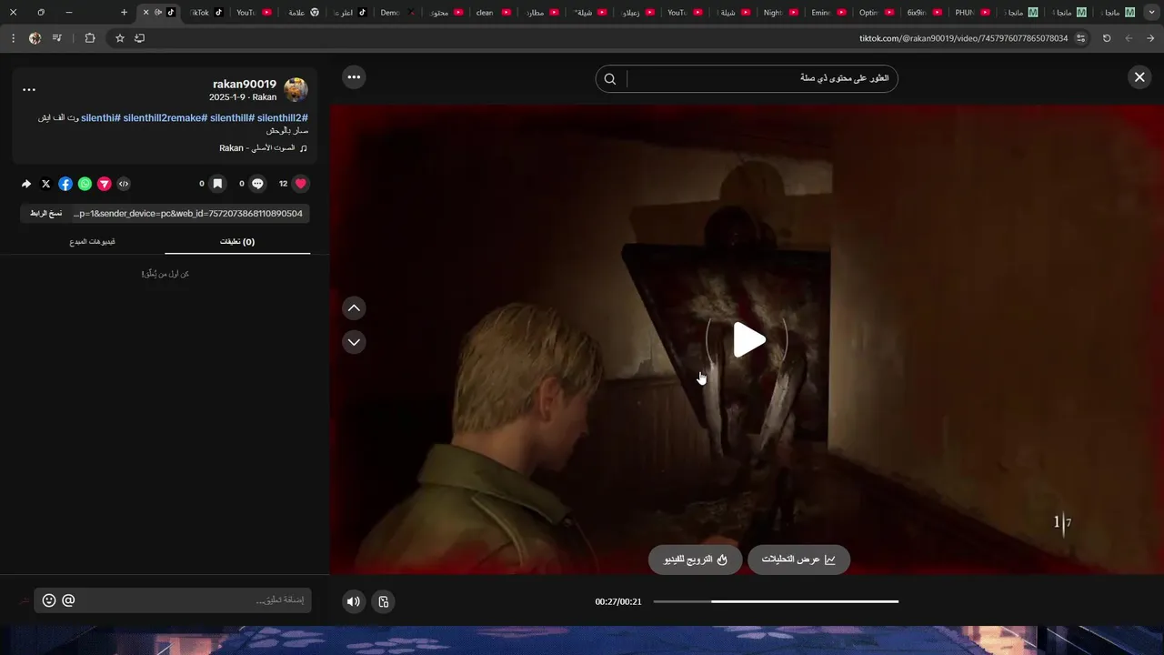1164x655 pixels.
Task: Open the post options three-dot menu
Action: point(29,90)
